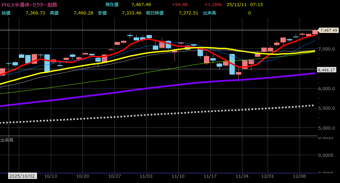Click the 出来高 volume panel label at lower left
340x183 pixels.
click(x=7, y=140)
